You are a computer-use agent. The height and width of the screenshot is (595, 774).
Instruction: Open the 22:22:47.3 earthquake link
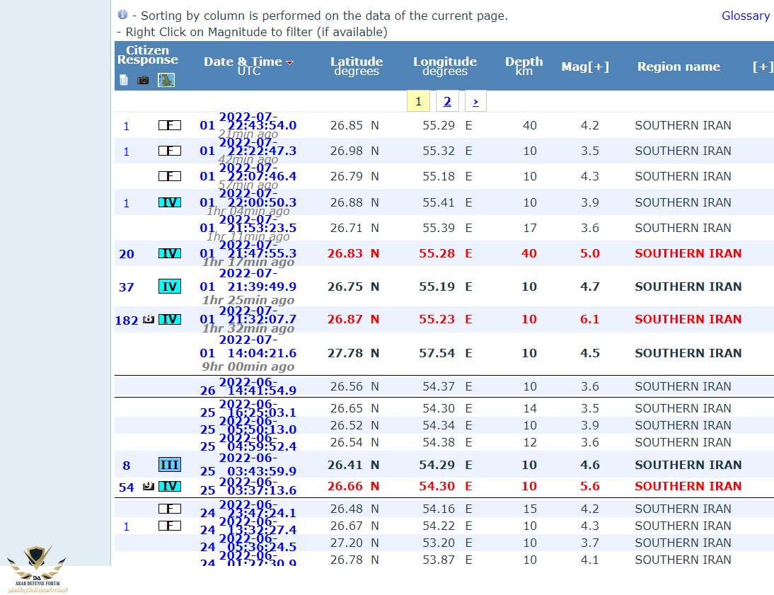[248, 147]
